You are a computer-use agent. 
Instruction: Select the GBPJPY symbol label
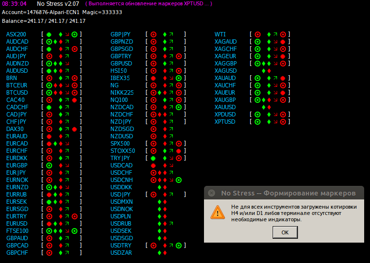click(x=120, y=34)
